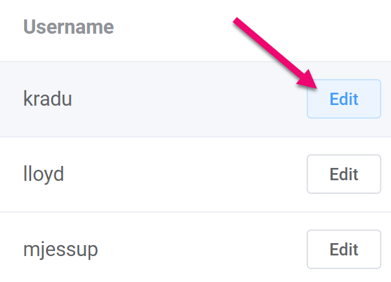The height and width of the screenshot is (282, 391).
Task: Click the lloyd table row
Action: (196, 174)
